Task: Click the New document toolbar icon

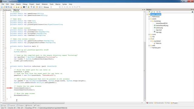Action: click(2, 7)
